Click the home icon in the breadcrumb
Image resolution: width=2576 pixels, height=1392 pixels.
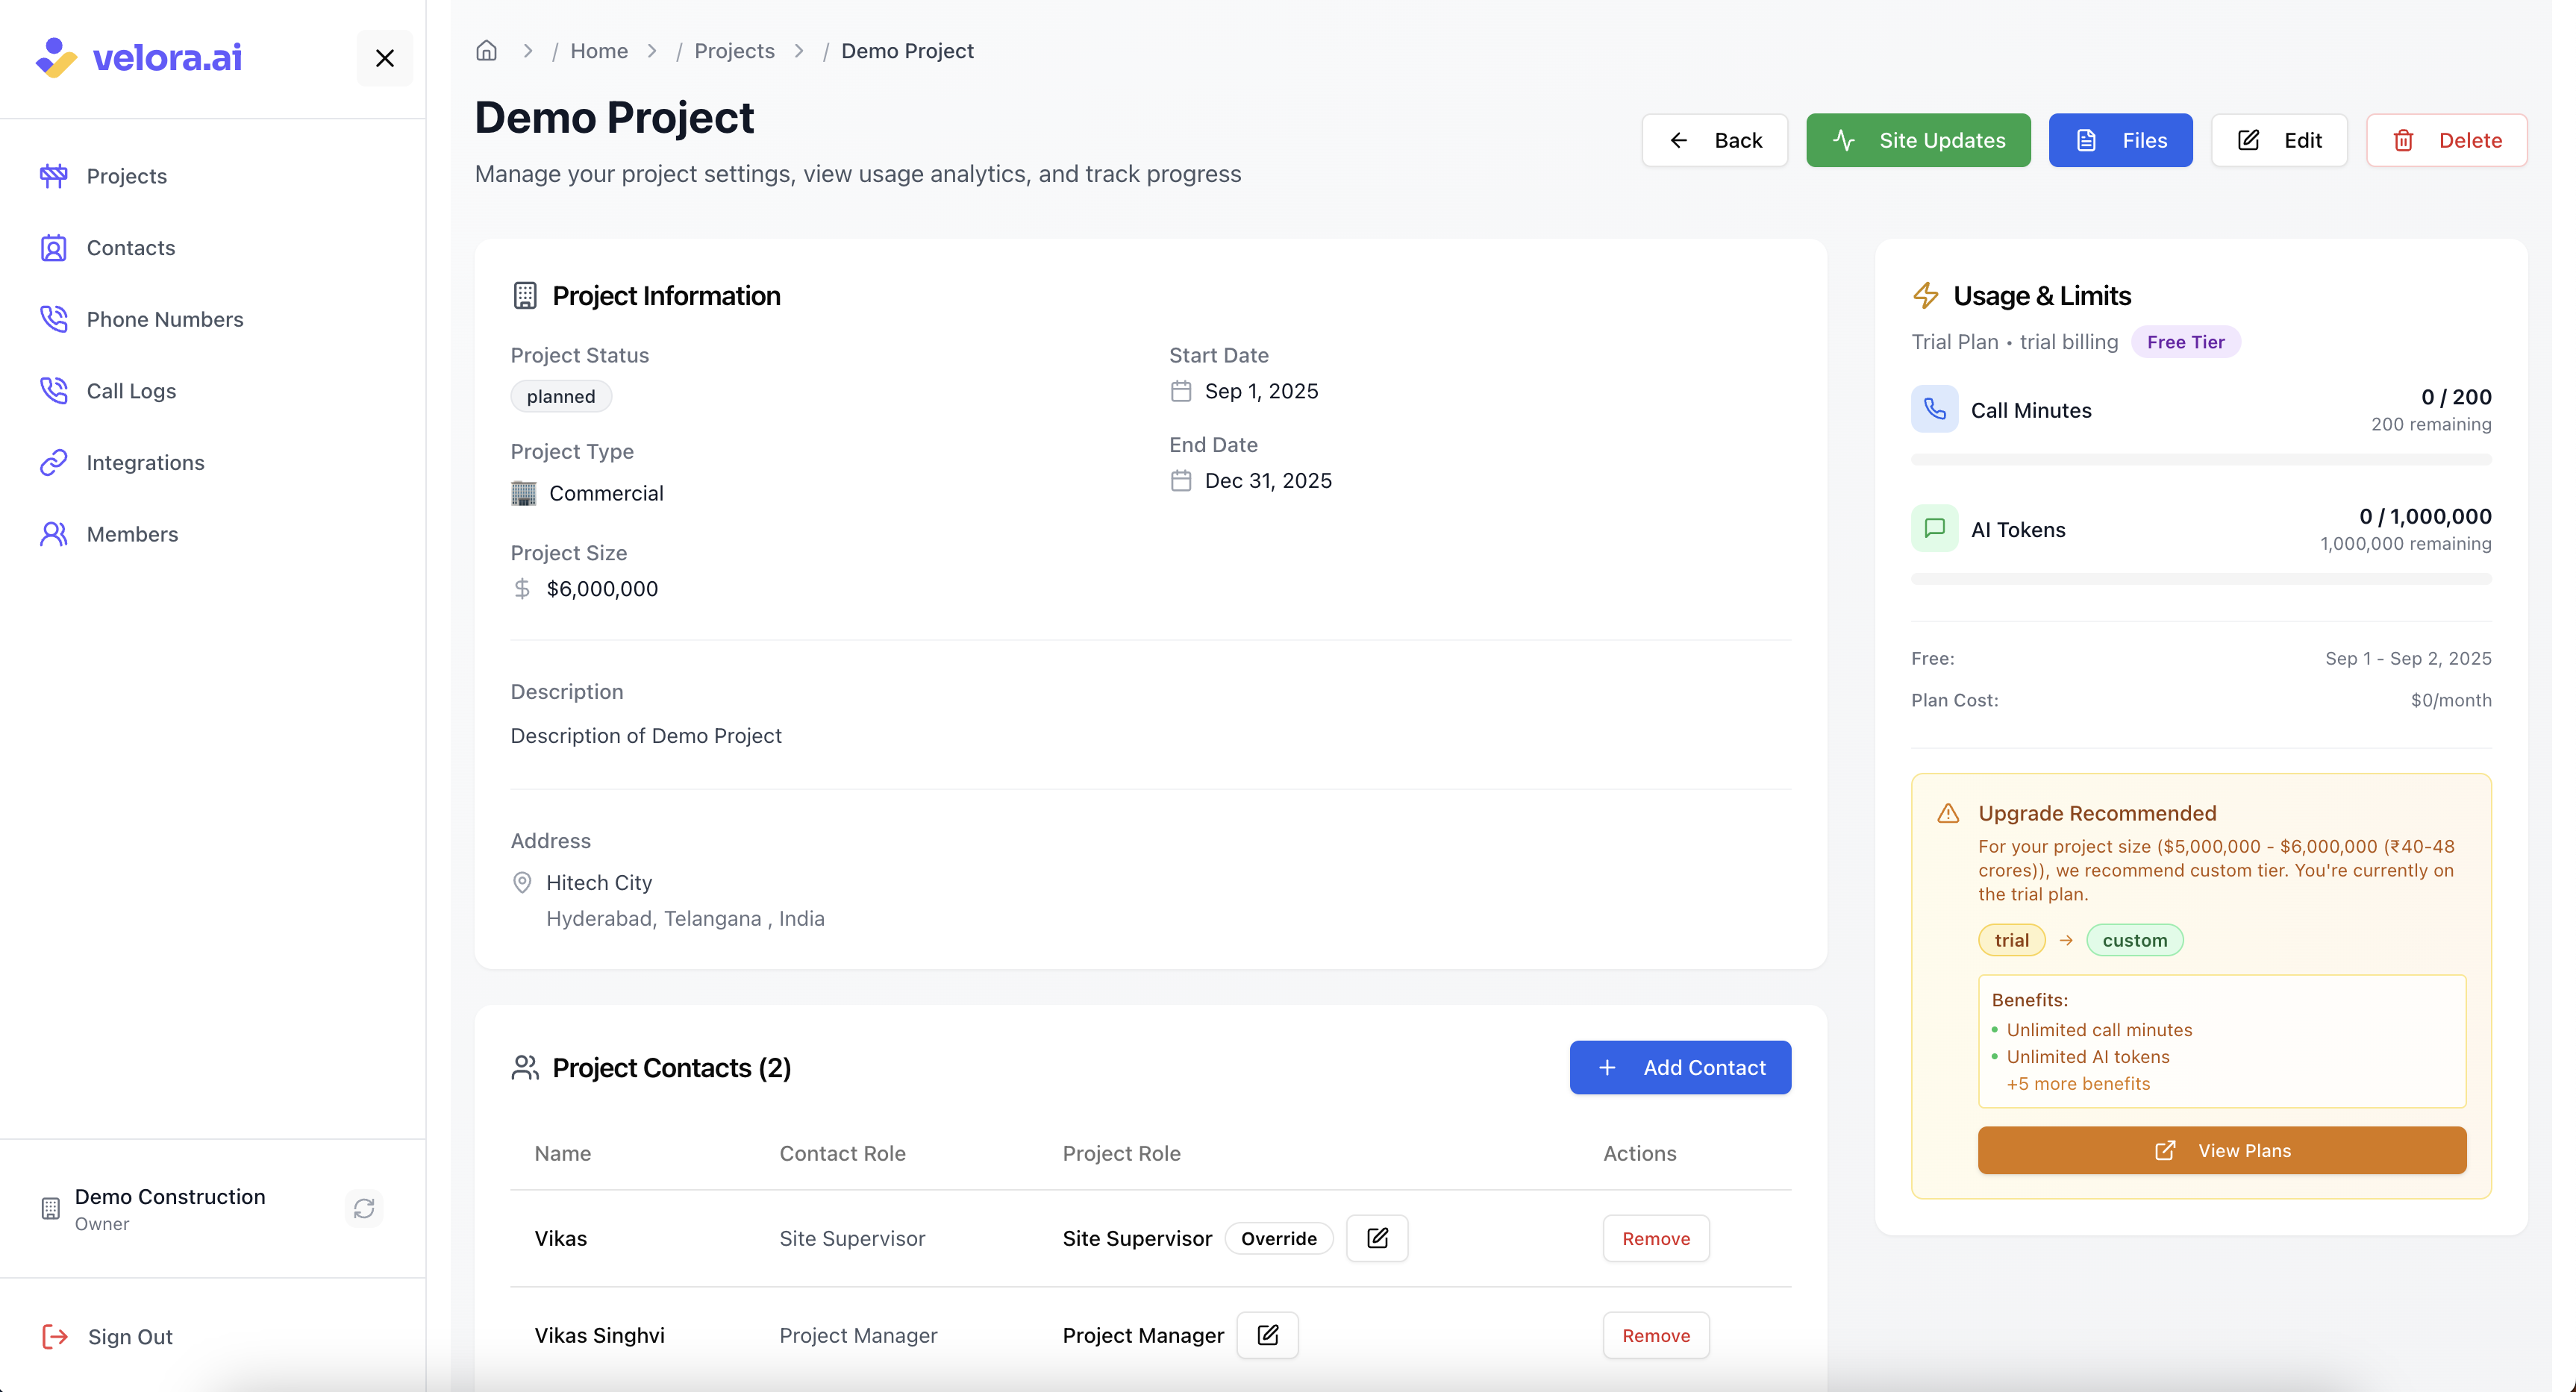[x=487, y=50]
